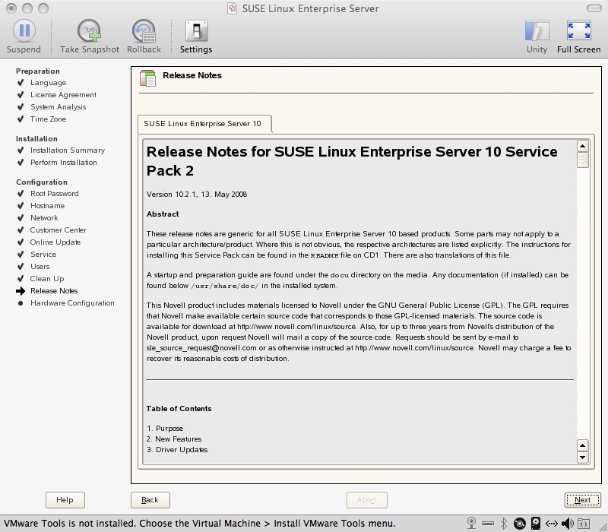Enter Full Screen mode
The image size is (608, 532).
(x=579, y=36)
